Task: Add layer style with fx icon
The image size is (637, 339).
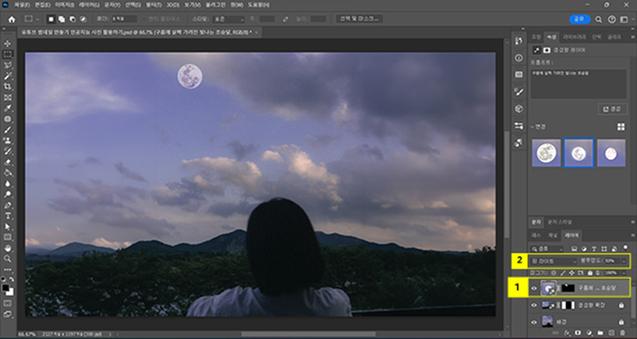Action: tap(567, 332)
